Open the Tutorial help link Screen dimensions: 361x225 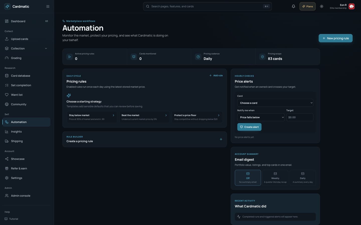click(x=11, y=219)
